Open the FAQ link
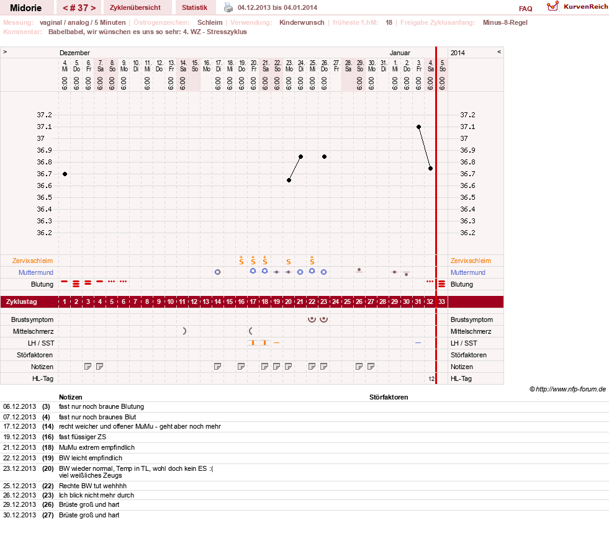Screen dimensions: 609x554 (x=525, y=9)
